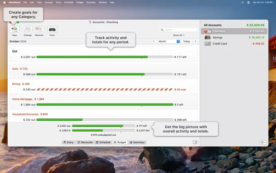Open the accounts action menu button

pyautogui.click(x=263, y=142)
